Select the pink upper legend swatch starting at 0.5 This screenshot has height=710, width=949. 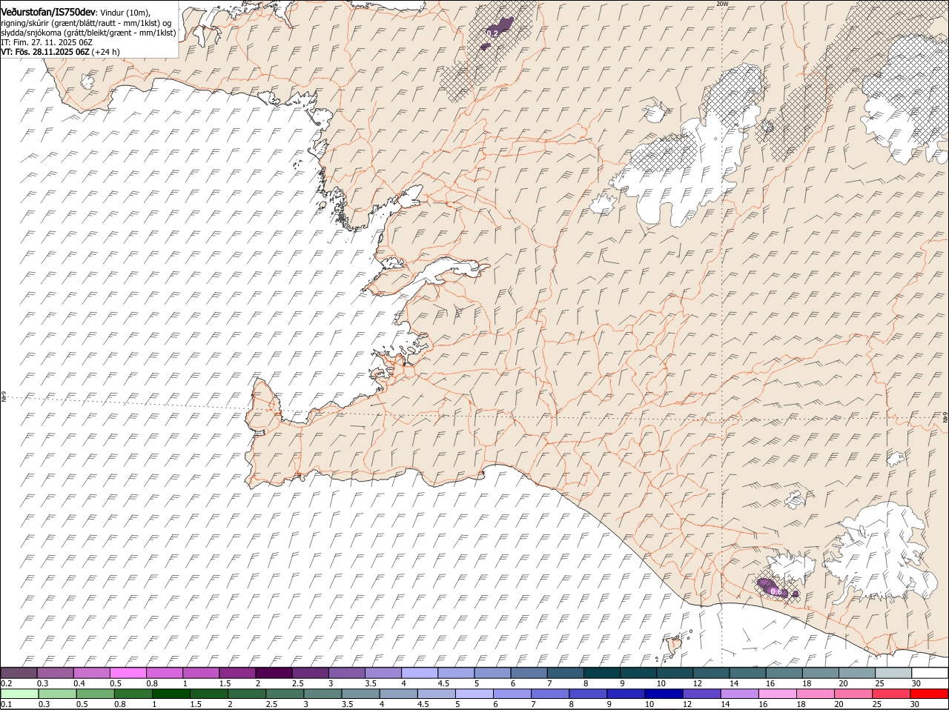(128, 673)
